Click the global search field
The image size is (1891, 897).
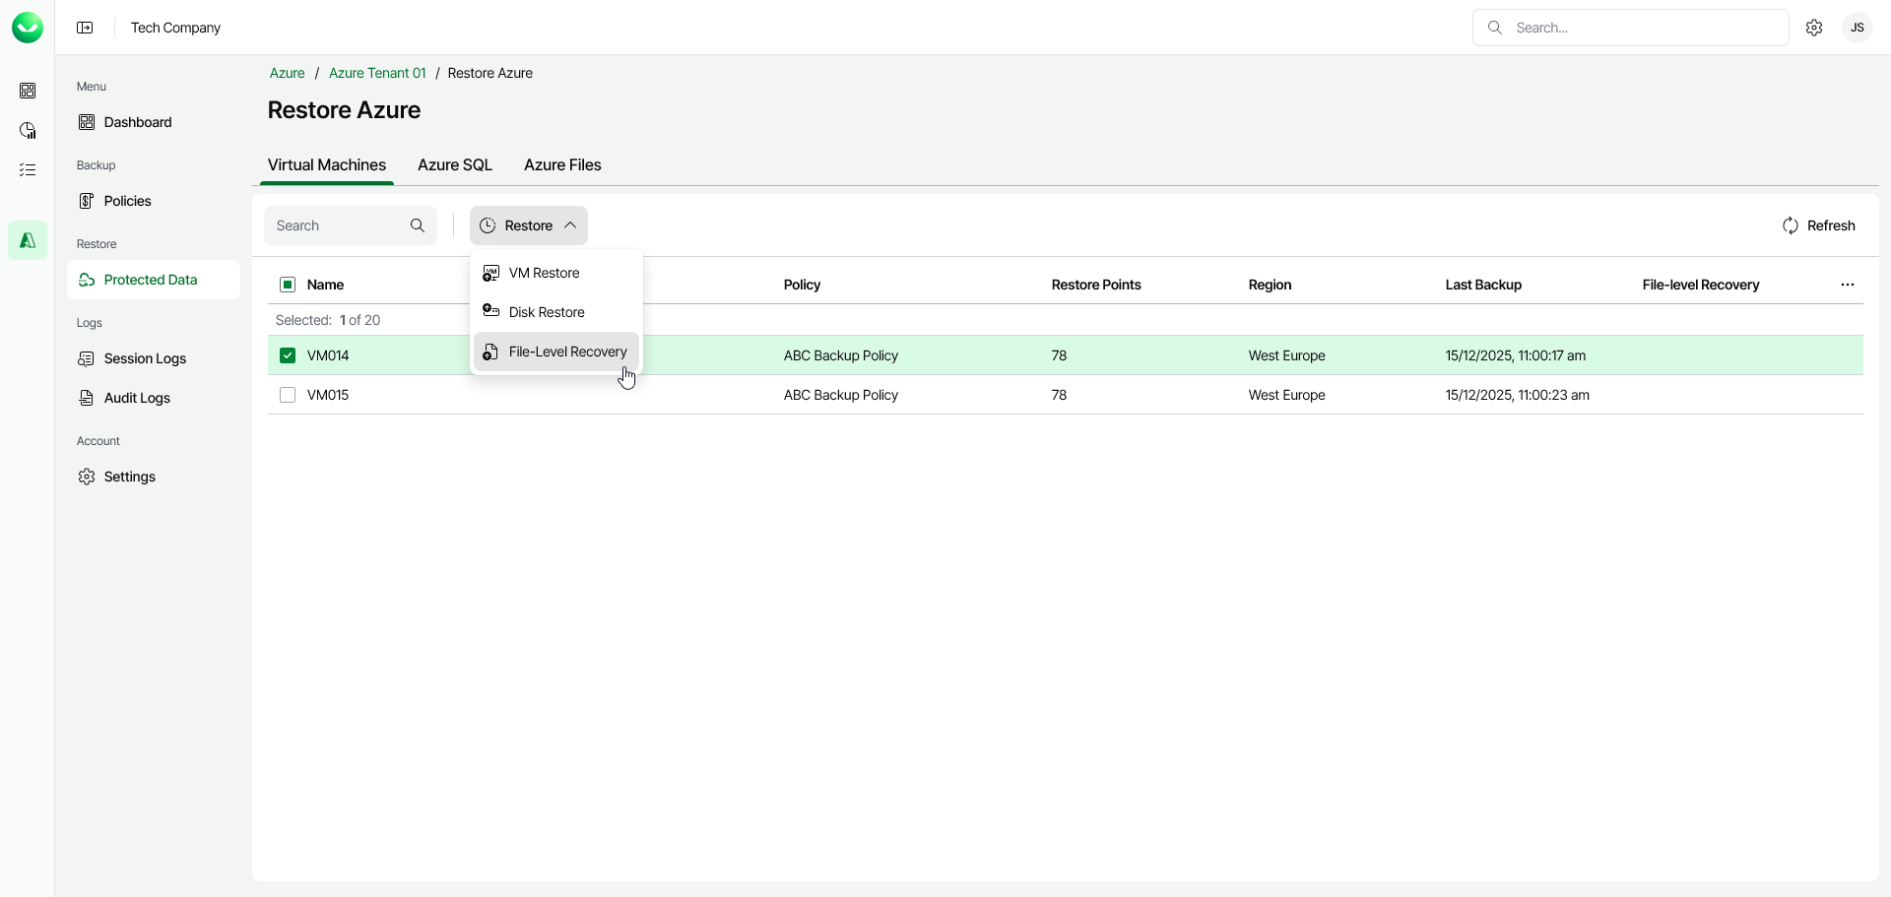[x=1630, y=28]
